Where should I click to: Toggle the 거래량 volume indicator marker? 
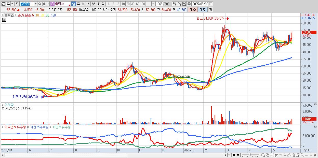(3, 105)
